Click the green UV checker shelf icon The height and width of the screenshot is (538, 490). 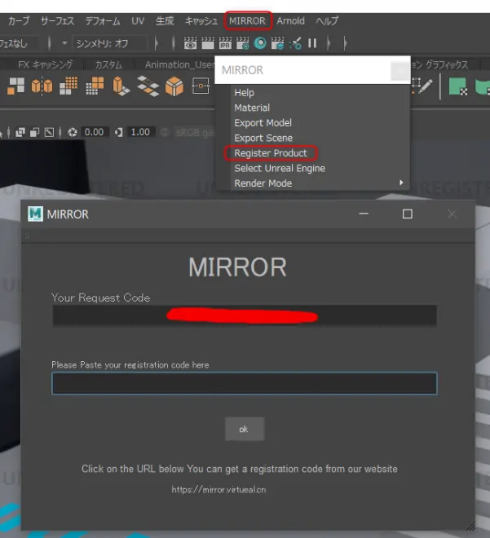click(458, 86)
